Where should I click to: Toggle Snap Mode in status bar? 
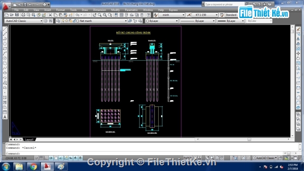tap(37, 158)
